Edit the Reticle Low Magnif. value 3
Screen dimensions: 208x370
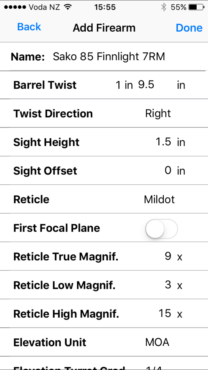[168, 285]
